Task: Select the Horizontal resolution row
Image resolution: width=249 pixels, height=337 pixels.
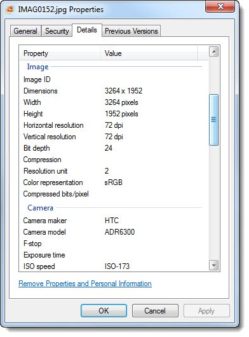Action: [114, 125]
